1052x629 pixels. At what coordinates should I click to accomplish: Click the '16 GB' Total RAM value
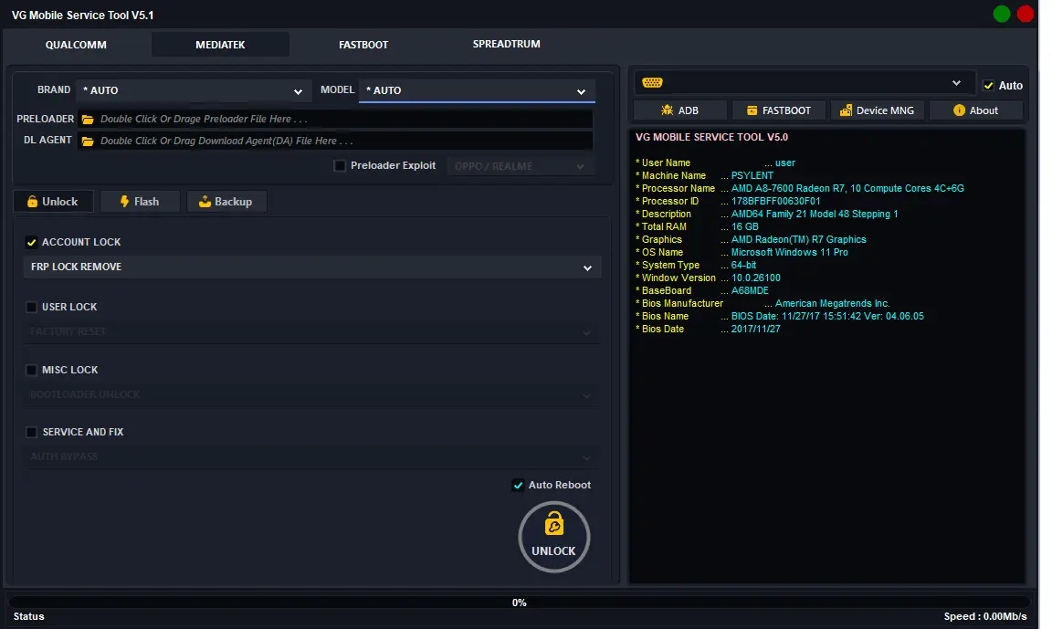point(745,226)
